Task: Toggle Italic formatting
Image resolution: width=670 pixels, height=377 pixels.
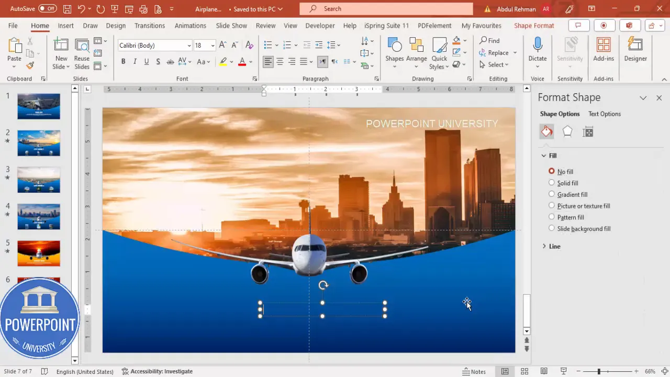Action: point(135,62)
